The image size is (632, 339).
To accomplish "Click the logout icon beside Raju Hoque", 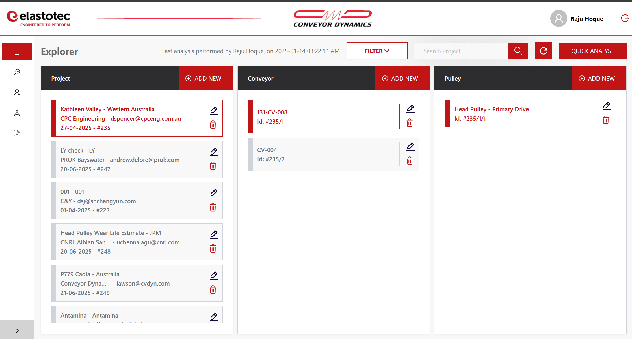I will tap(625, 18).
